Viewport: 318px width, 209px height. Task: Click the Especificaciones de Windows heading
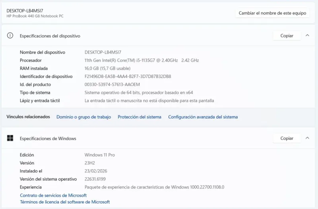(x=48, y=139)
